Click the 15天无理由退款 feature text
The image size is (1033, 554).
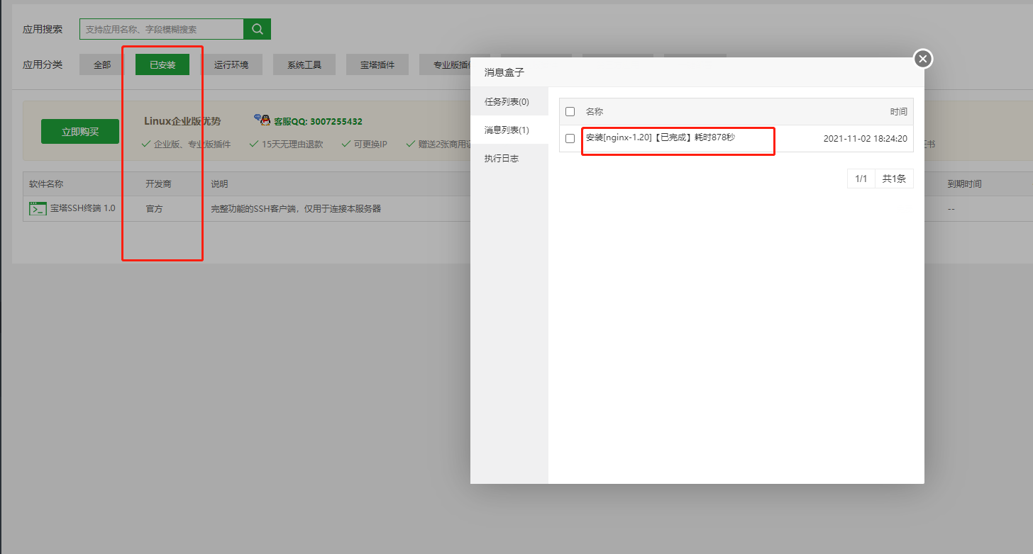[292, 144]
